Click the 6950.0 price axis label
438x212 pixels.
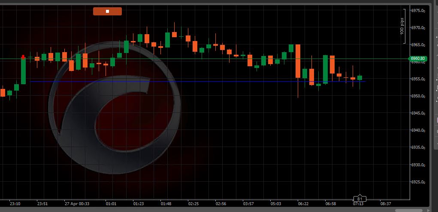coord(418,96)
